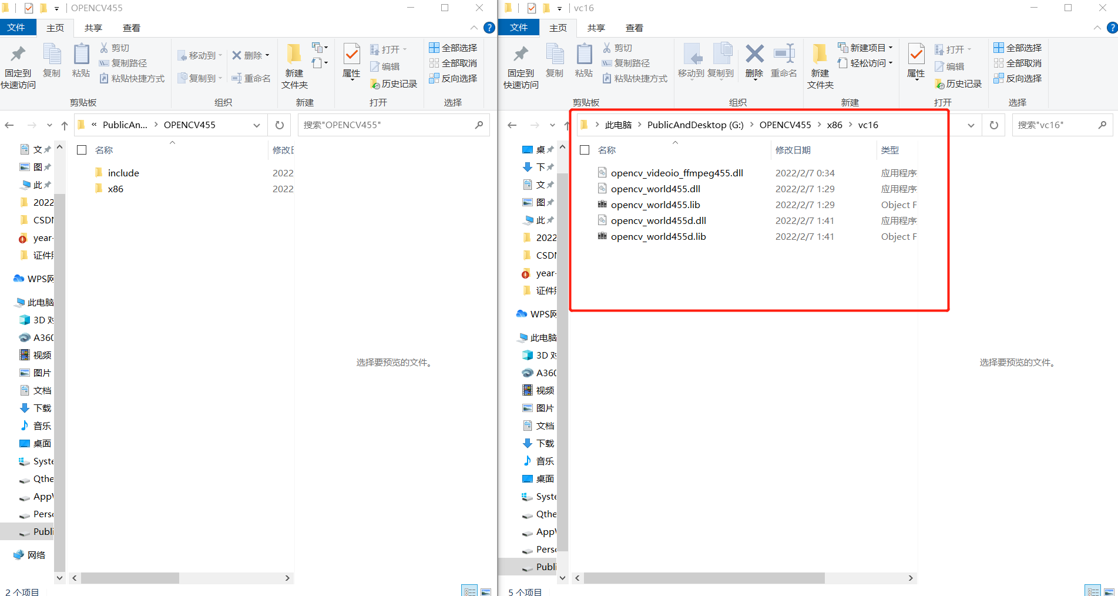Select the include folder in OPENCV455 window

pyautogui.click(x=123, y=173)
